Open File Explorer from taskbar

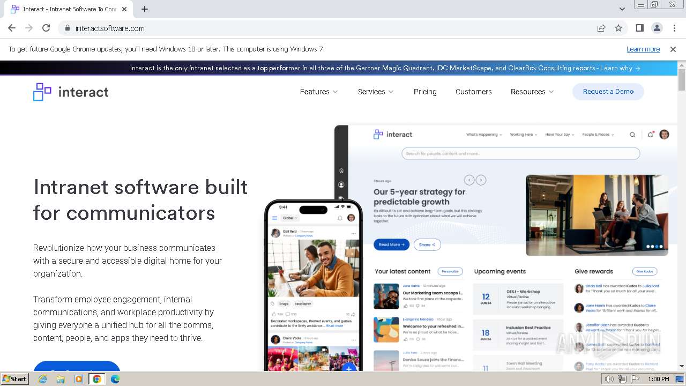[x=61, y=379]
